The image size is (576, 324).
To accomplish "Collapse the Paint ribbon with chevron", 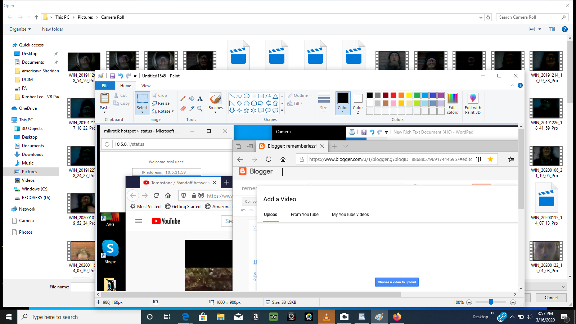I will coord(512,85).
